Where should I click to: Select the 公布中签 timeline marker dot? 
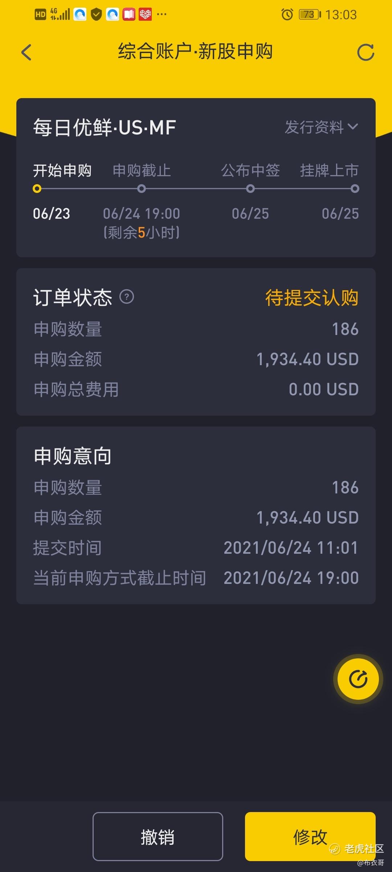point(250,189)
